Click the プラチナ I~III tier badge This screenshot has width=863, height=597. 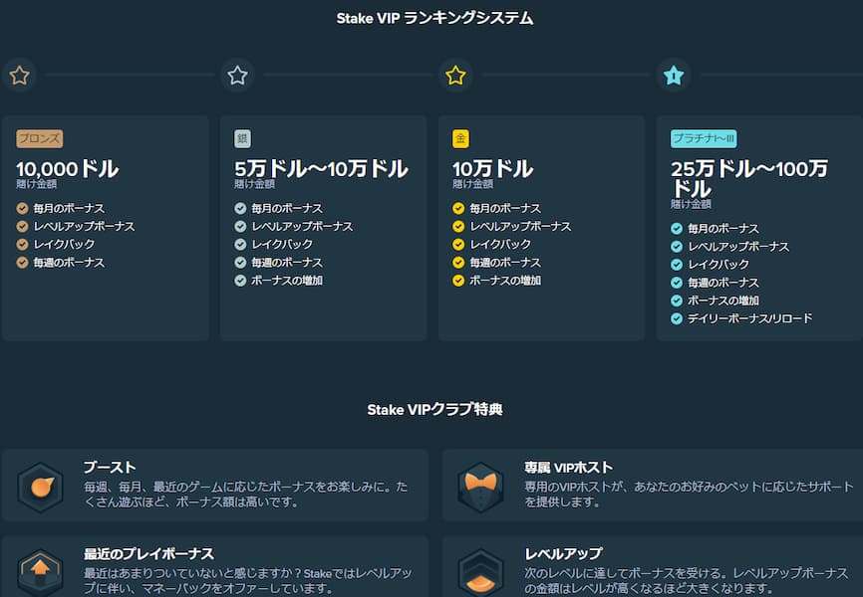click(704, 138)
